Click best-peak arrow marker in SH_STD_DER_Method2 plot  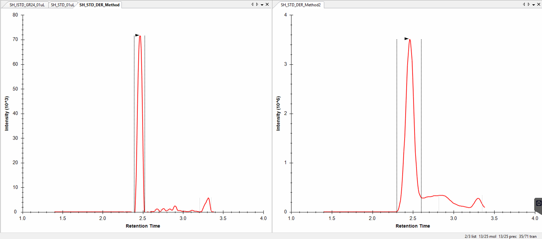click(406, 39)
